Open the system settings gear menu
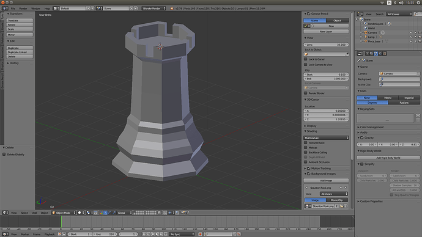Image resolution: width=422 pixels, height=237 pixels. coord(418,2)
